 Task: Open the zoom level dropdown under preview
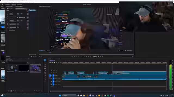pyautogui.click(x=49, y=51)
